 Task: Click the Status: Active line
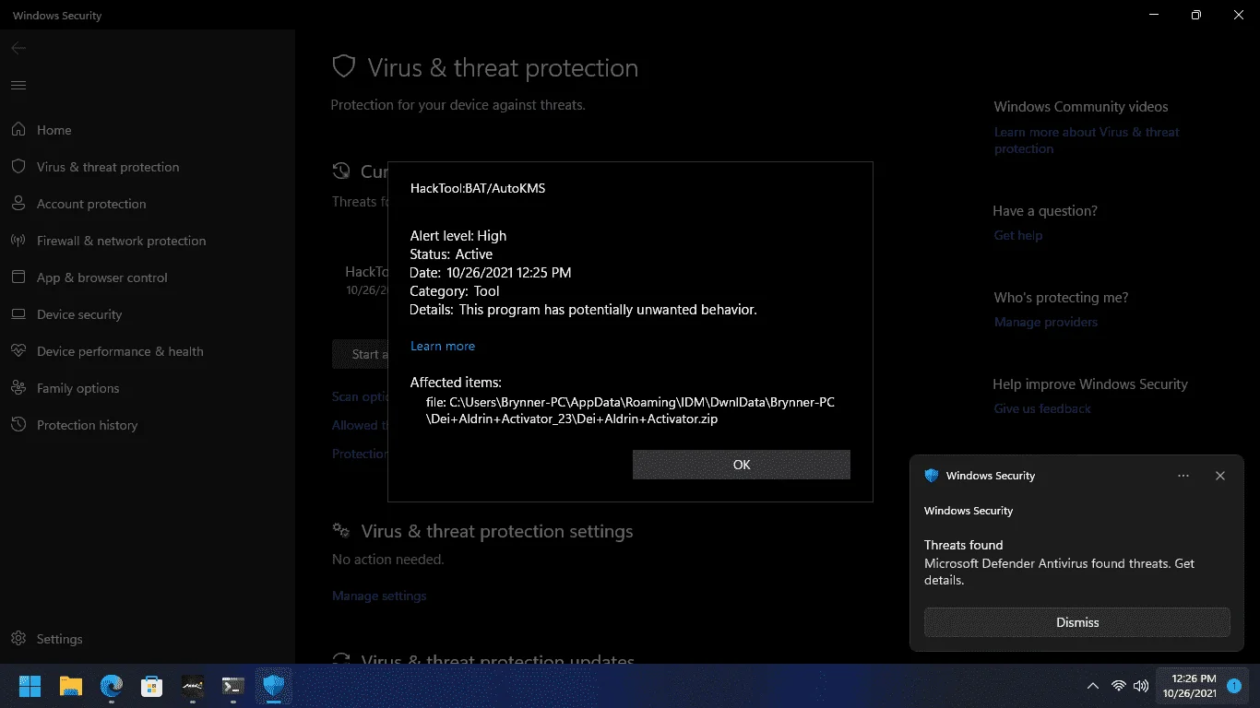coord(452,254)
